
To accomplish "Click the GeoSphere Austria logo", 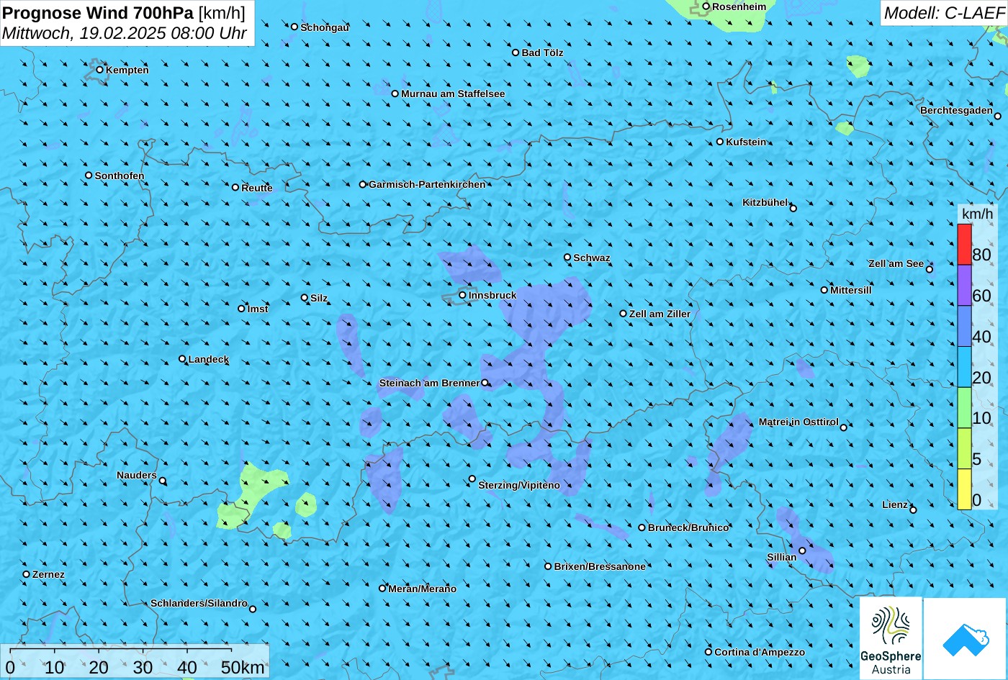I will click(891, 638).
